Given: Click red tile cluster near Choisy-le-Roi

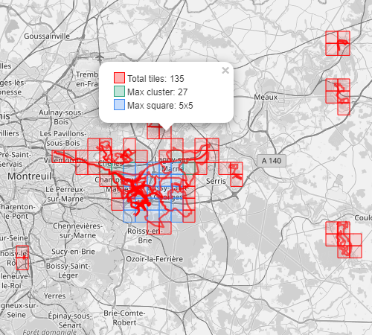Looking at the screenshot, I should coord(22,258).
